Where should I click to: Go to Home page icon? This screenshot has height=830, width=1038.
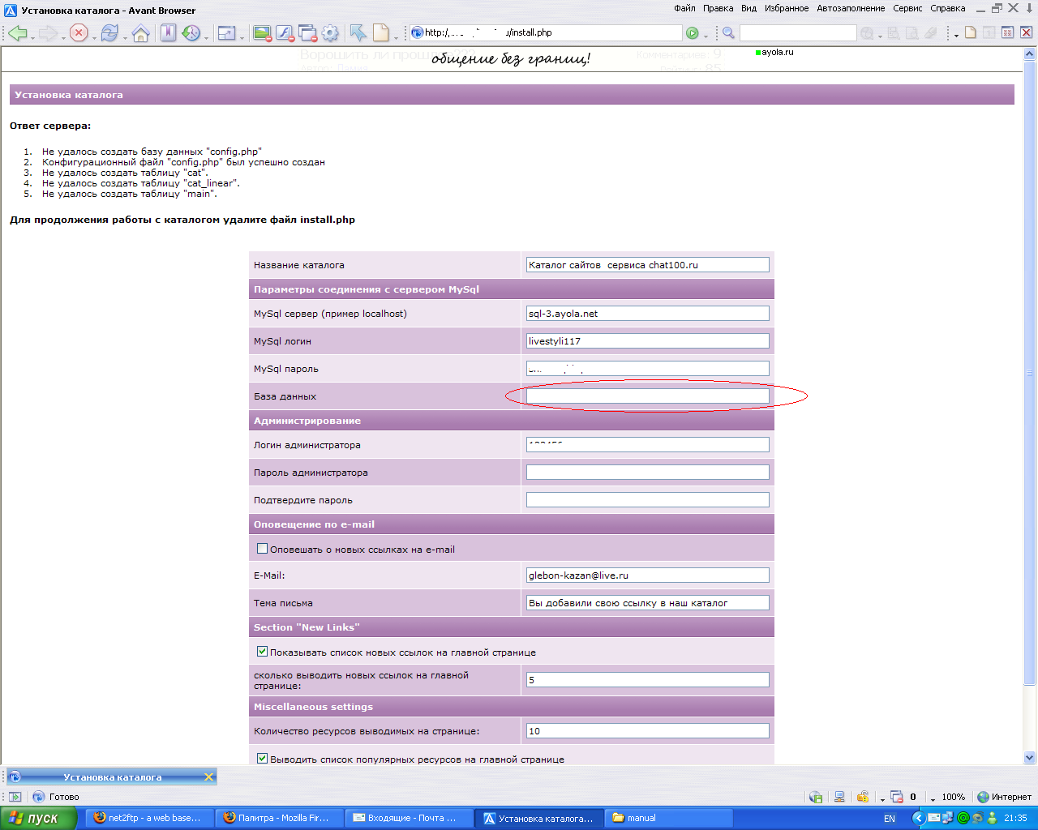click(x=140, y=33)
